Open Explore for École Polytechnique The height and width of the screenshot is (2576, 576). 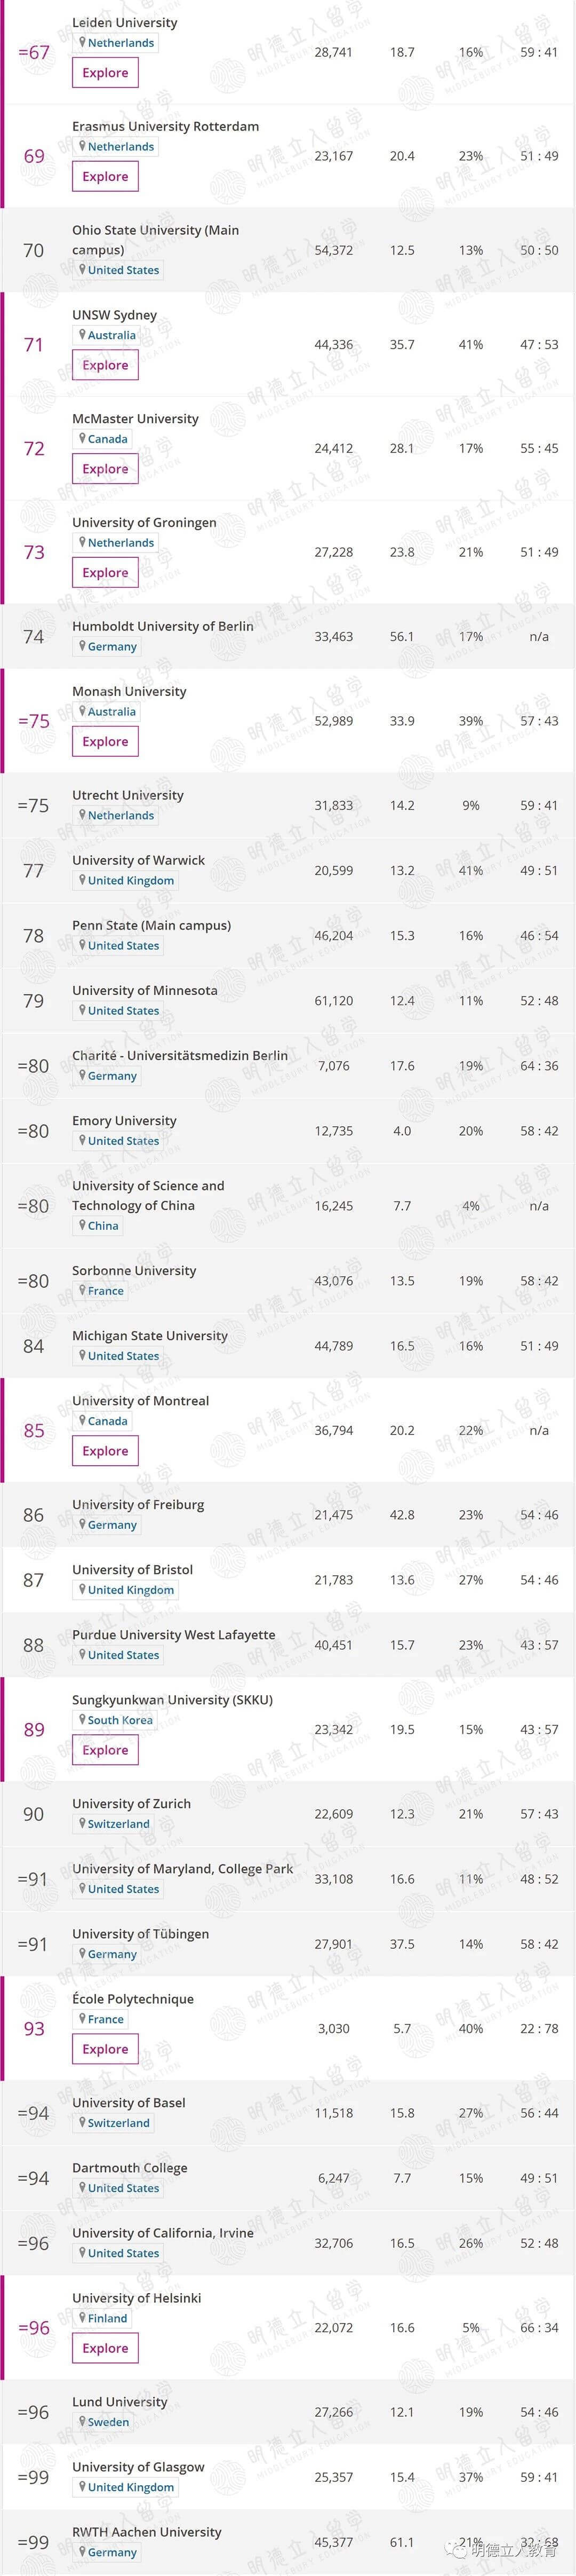pyautogui.click(x=105, y=2050)
